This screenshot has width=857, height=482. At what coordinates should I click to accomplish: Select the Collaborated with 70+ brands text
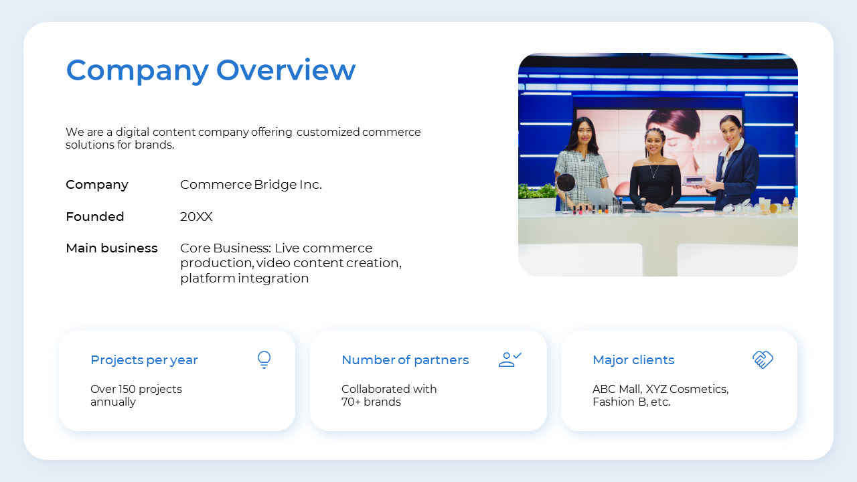[389, 396]
